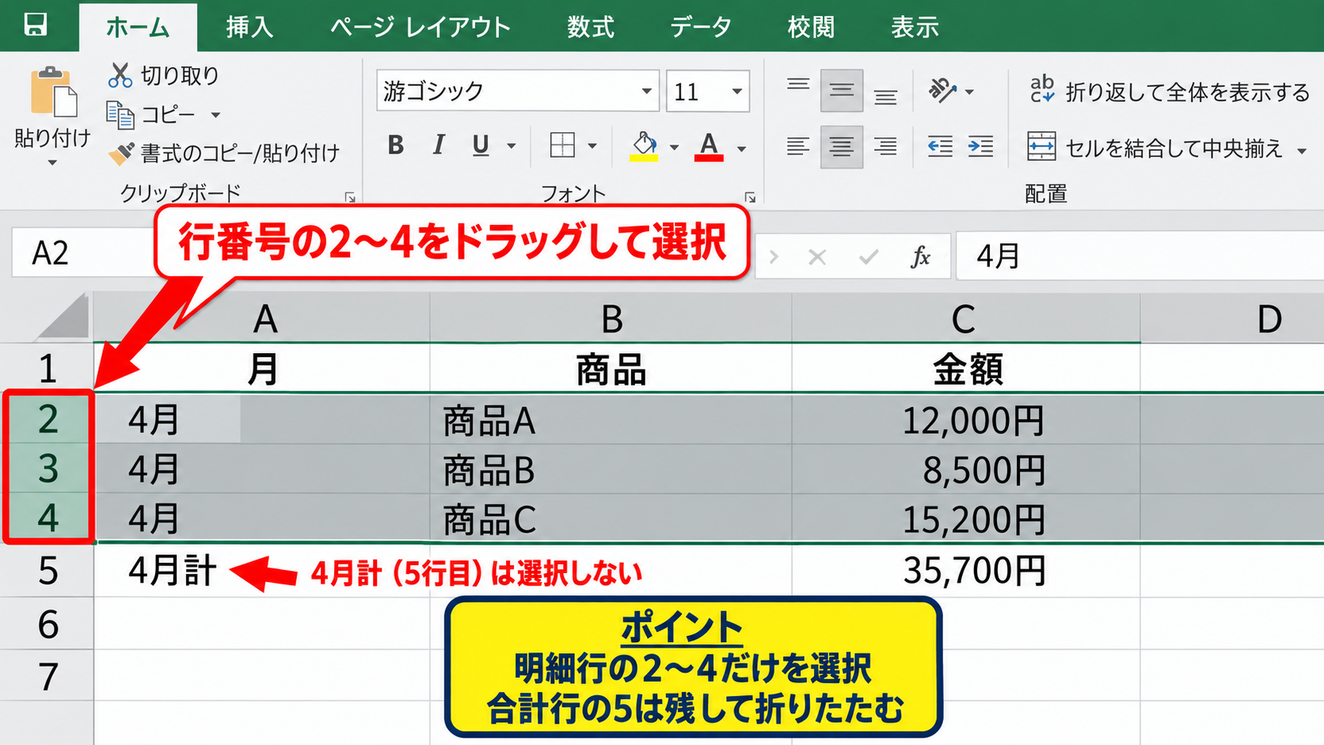Toggle middle vertical alignment
The image size is (1324, 745).
pos(841,91)
